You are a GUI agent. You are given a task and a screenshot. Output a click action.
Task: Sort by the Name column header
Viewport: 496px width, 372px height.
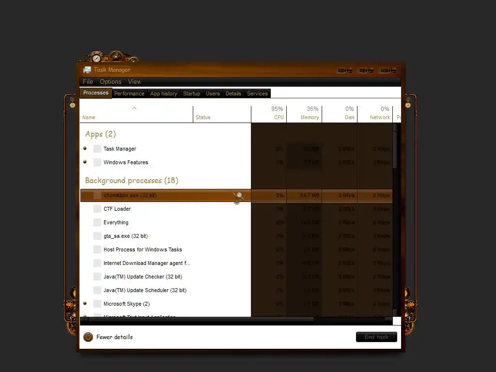pos(136,114)
